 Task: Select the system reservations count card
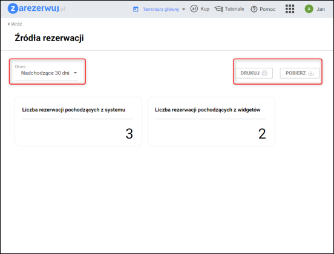(x=79, y=122)
